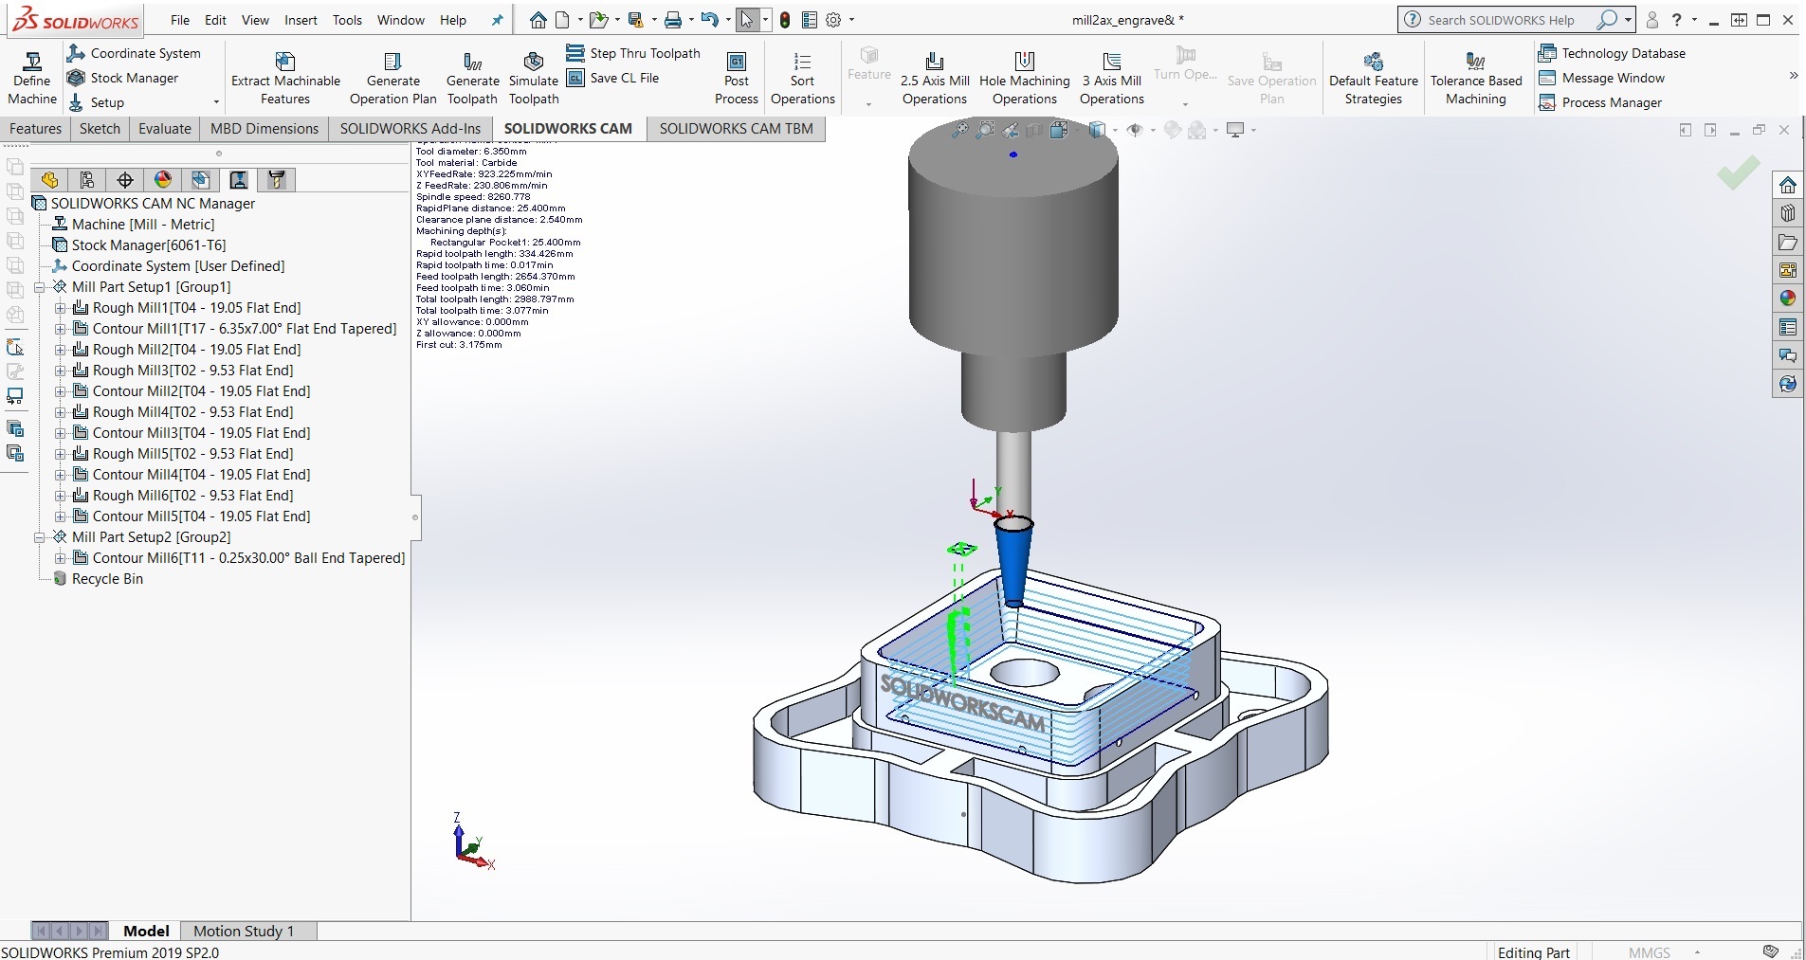
Task: Open the Undo history dropdown arrow
Action: (x=727, y=20)
